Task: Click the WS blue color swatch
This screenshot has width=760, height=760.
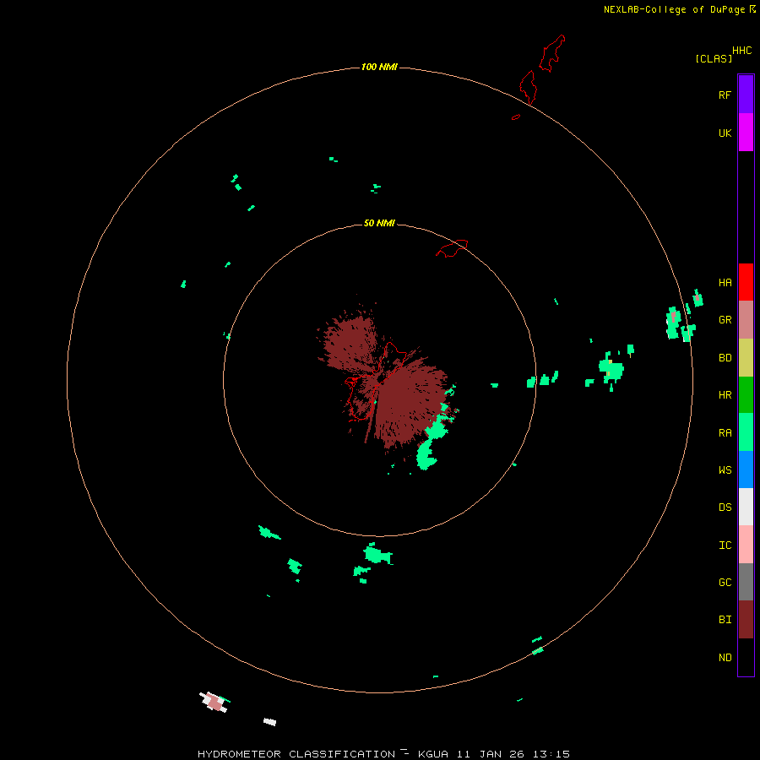Action: [x=746, y=470]
